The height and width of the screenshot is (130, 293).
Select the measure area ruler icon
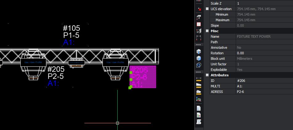pos(199,85)
